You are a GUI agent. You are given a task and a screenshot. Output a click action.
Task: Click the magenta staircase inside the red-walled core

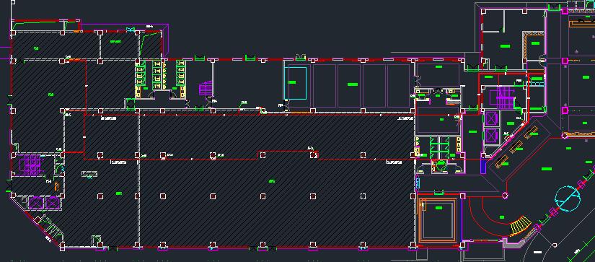point(504,98)
